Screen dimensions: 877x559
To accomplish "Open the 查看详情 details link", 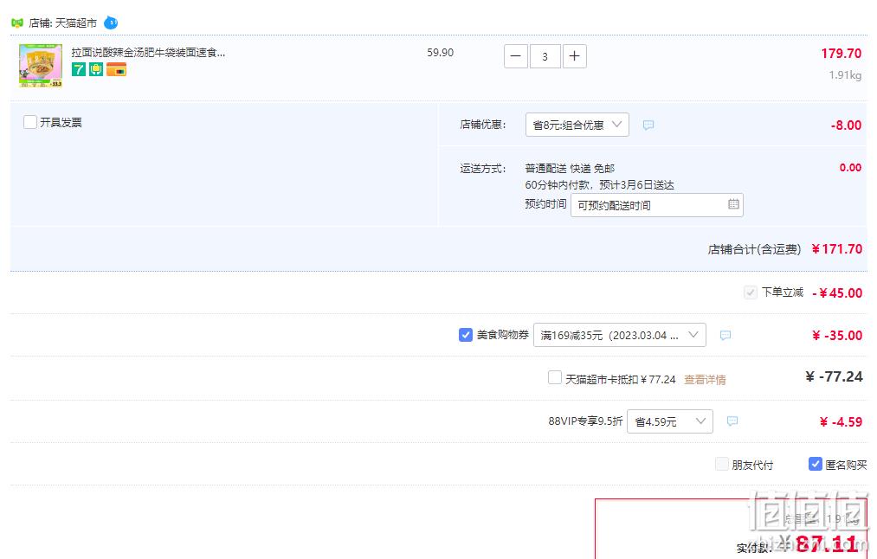I will tap(705, 380).
